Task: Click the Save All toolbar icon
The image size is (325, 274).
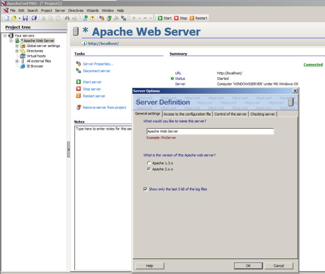Action: click(x=34, y=18)
